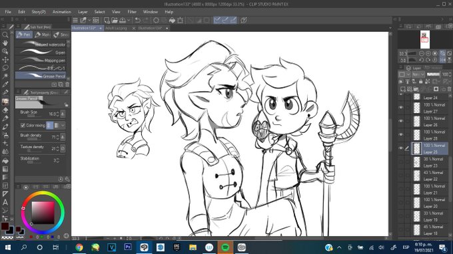
Task: Select the Gradient tool
Action: (x=5, y=169)
